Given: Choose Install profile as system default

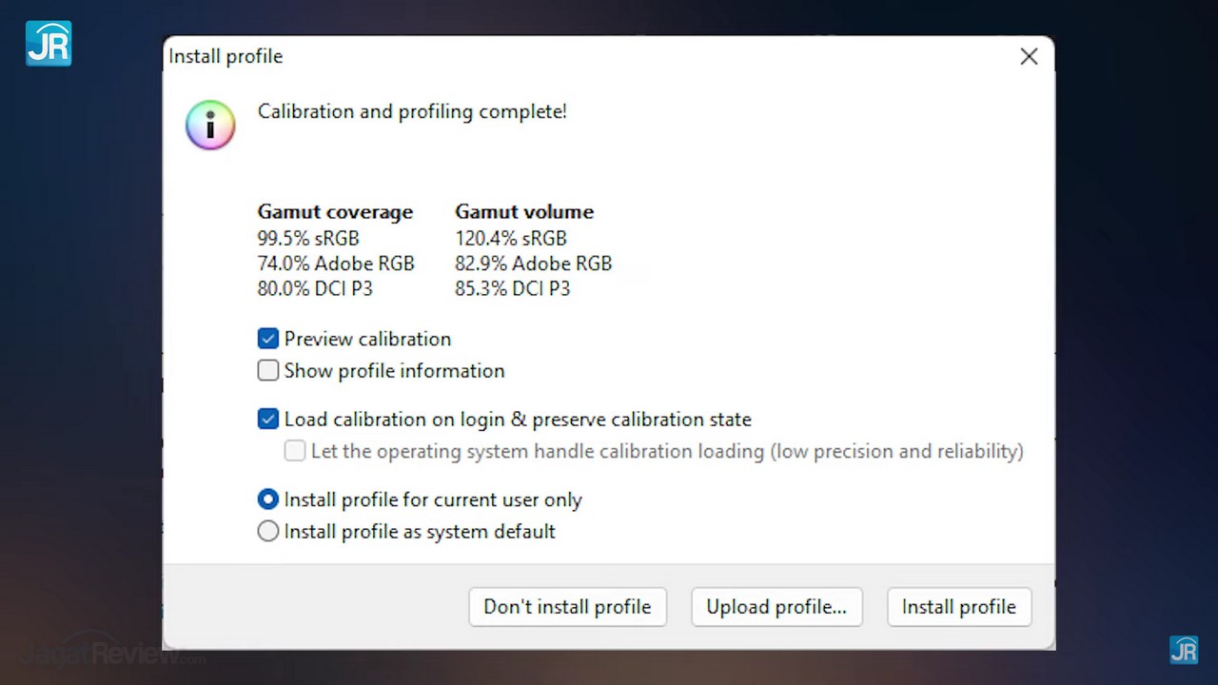Looking at the screenshot, I should 268,532.
